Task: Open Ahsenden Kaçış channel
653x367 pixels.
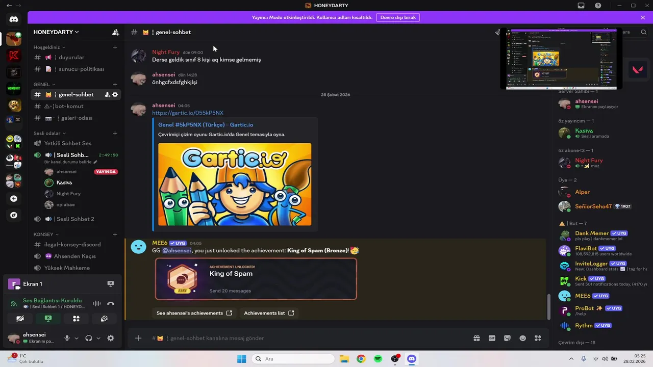Action: (76, 256)
